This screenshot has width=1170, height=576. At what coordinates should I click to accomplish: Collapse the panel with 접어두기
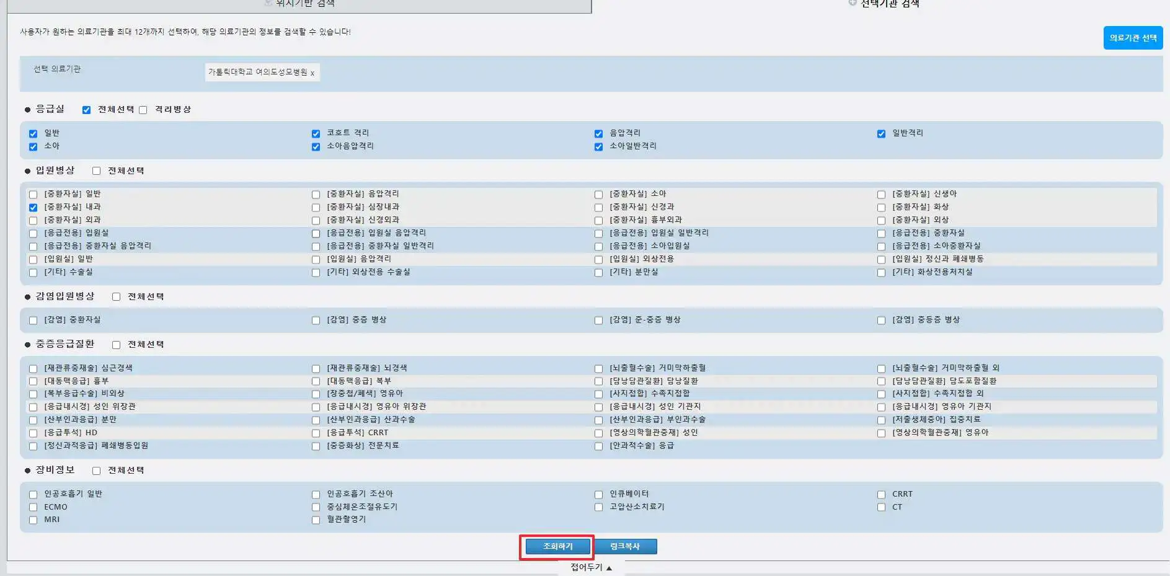(591, 567)
